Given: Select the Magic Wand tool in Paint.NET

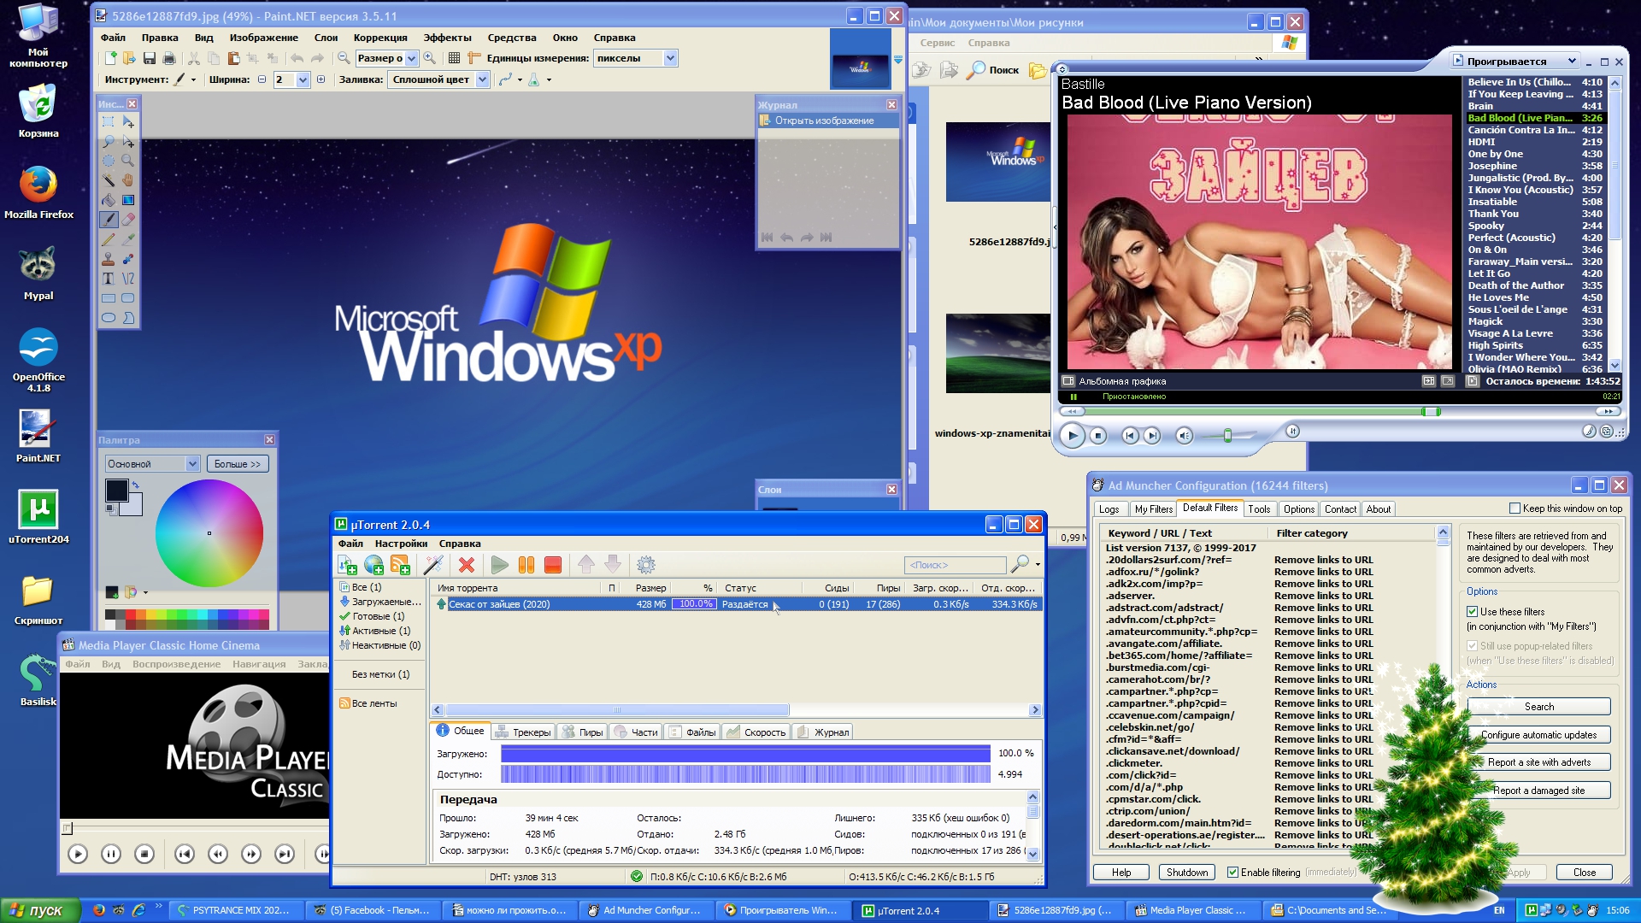Looking at the screenshot, I should (x=109, y=180).
